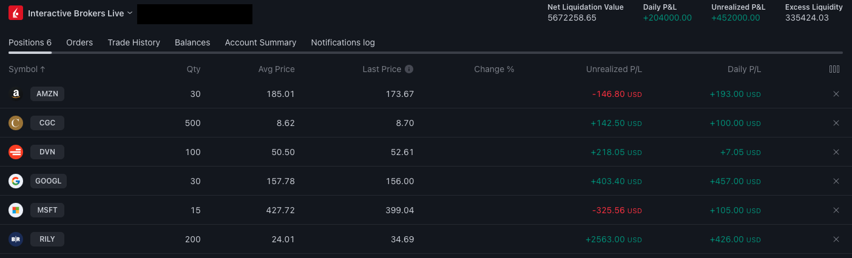The image size is (852, 258).
Task: Open the column settings icon
Action: pos(834,69)
